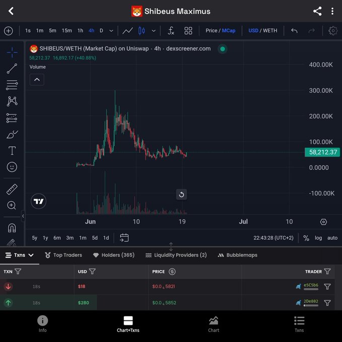Activate the zoom in tool
Viewport: 342px width, 342px height.
tap(12, 205)
